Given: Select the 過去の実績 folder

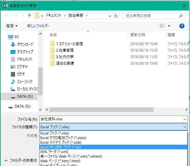Looking at the screenshot, I should click(65, 63).
